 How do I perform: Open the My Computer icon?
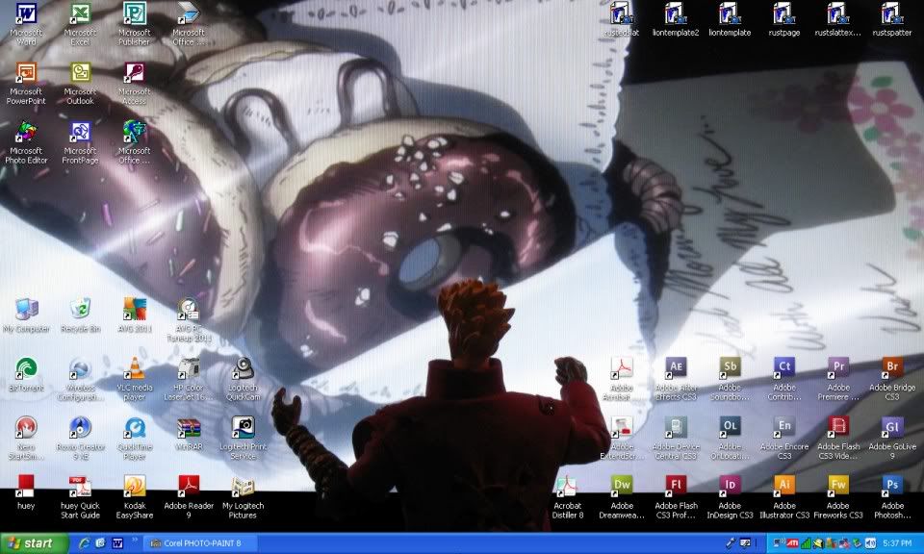tap(26, 309)
